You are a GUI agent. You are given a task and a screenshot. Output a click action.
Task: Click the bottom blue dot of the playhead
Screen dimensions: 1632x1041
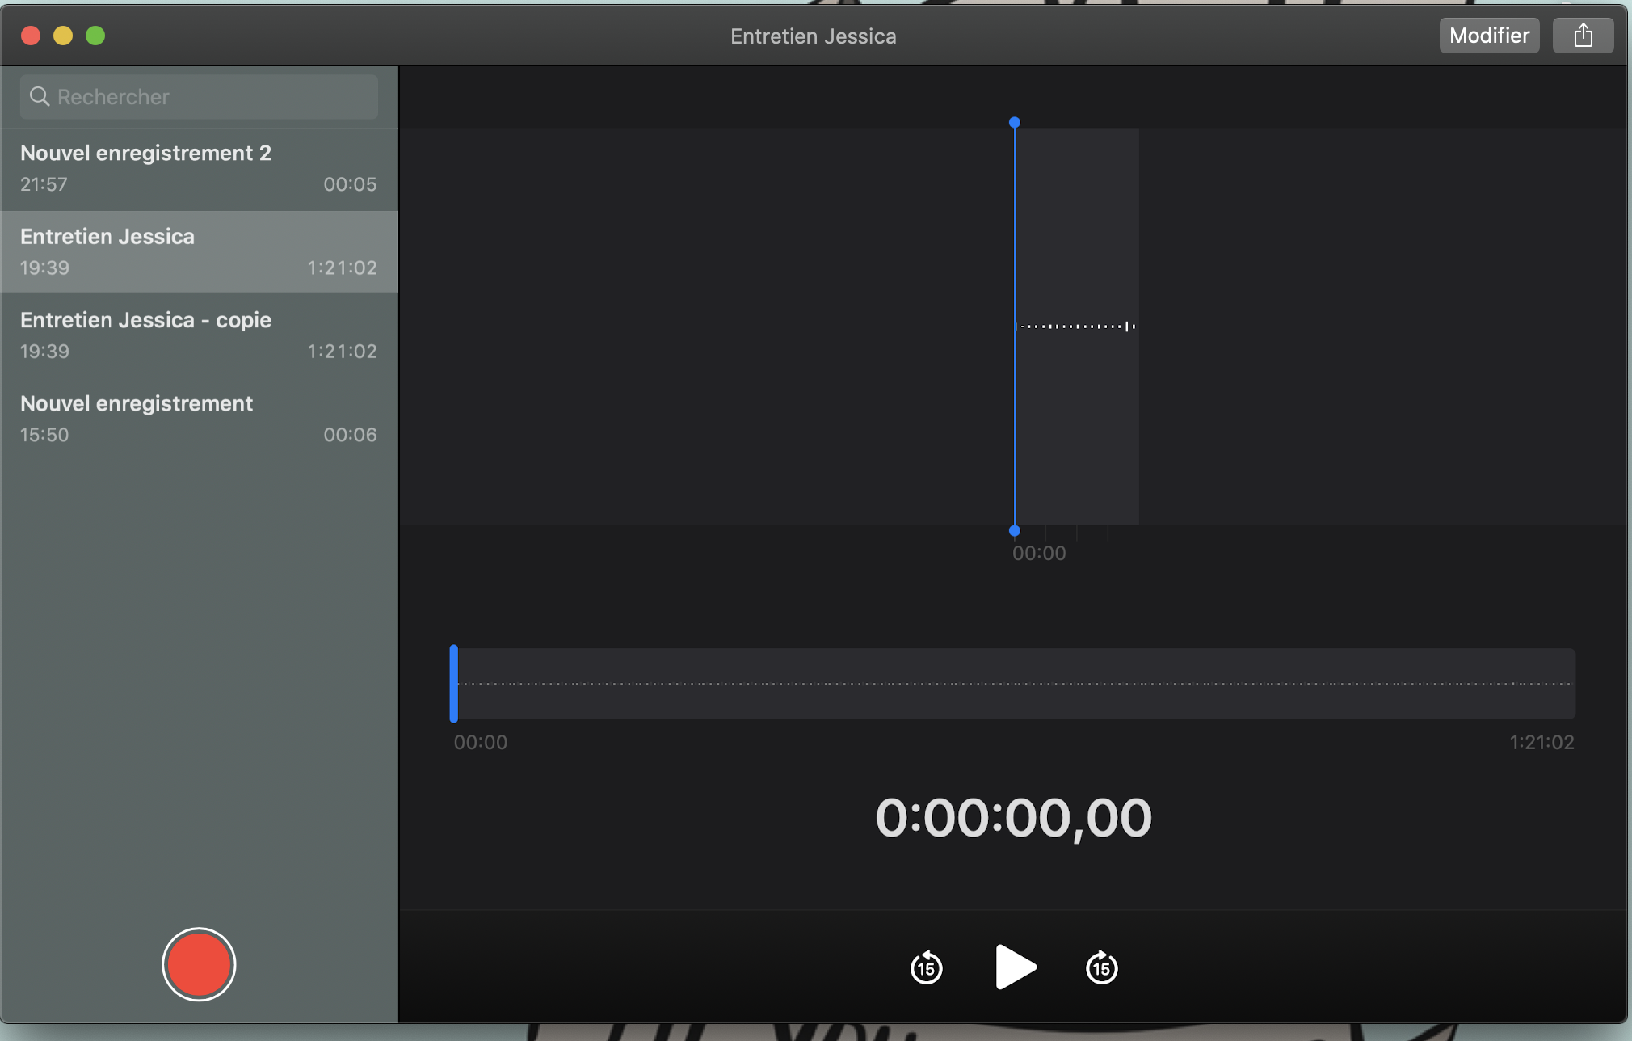[x=1015, y=531]
